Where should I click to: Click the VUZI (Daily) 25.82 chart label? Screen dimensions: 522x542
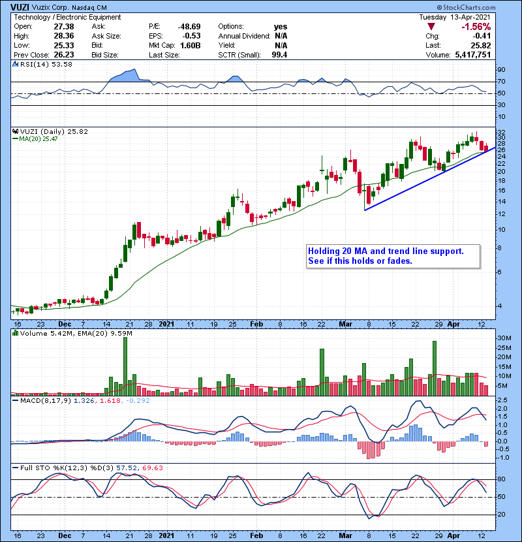[54, 131]
